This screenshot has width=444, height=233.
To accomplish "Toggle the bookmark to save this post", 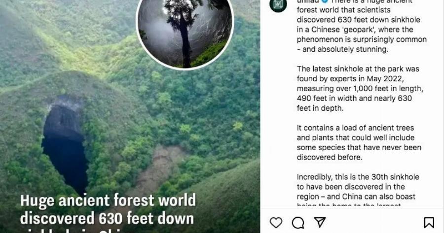I will point(429,223).
